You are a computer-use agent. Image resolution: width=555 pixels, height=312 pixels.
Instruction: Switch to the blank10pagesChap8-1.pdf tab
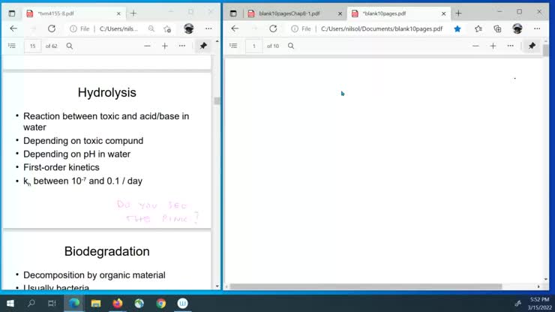[289, 13]
